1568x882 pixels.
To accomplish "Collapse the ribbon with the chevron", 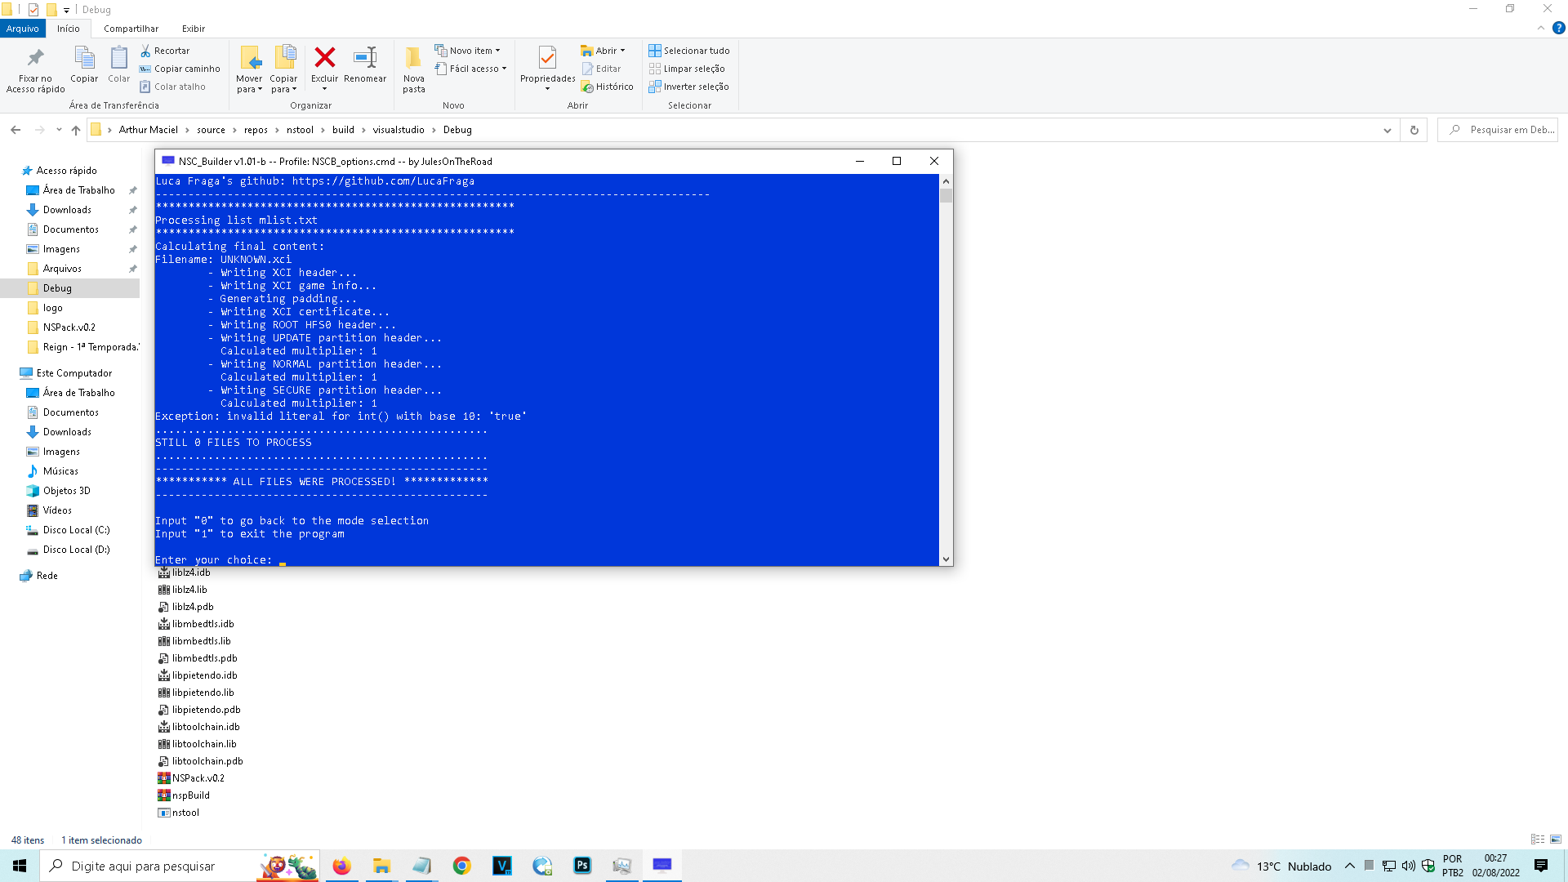I will click(1540, 28).
